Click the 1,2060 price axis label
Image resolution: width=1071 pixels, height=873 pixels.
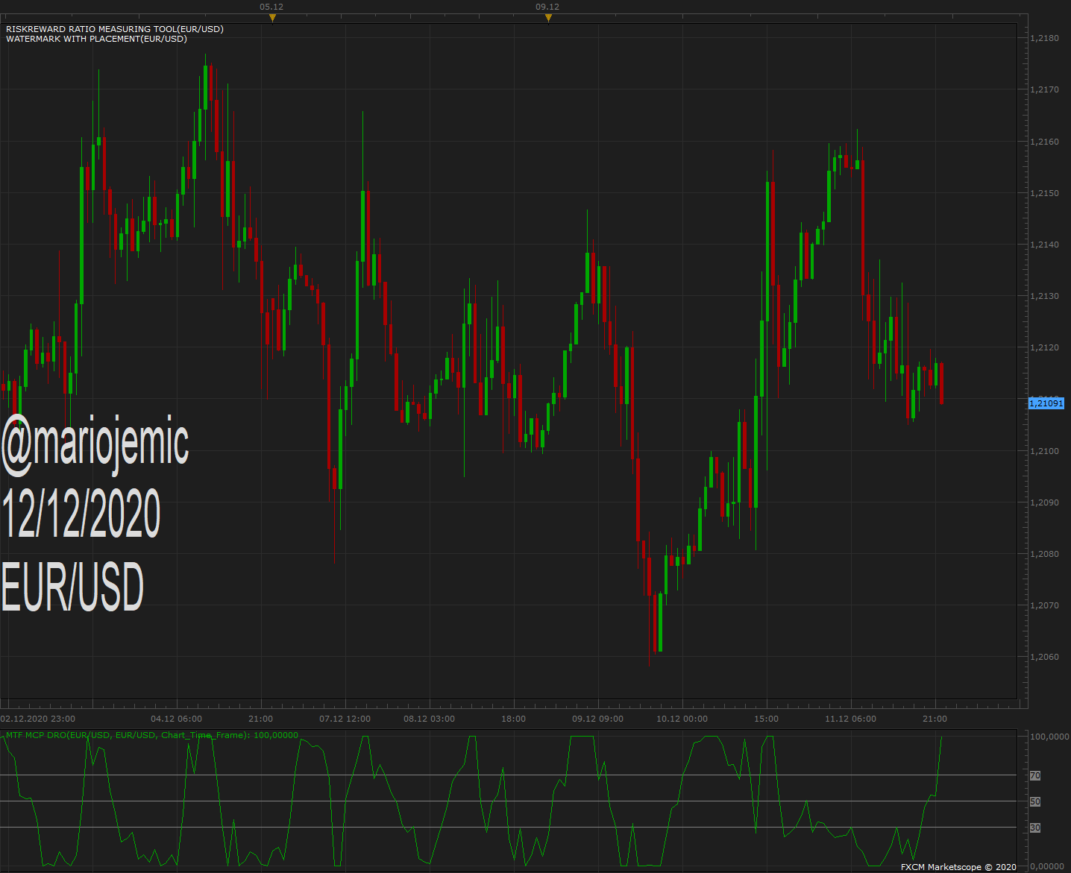[x=1044, y=657]
